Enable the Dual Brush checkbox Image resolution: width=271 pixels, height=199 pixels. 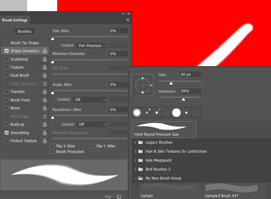pos(6,75)
